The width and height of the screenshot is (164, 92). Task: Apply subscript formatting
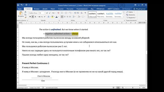42,17
